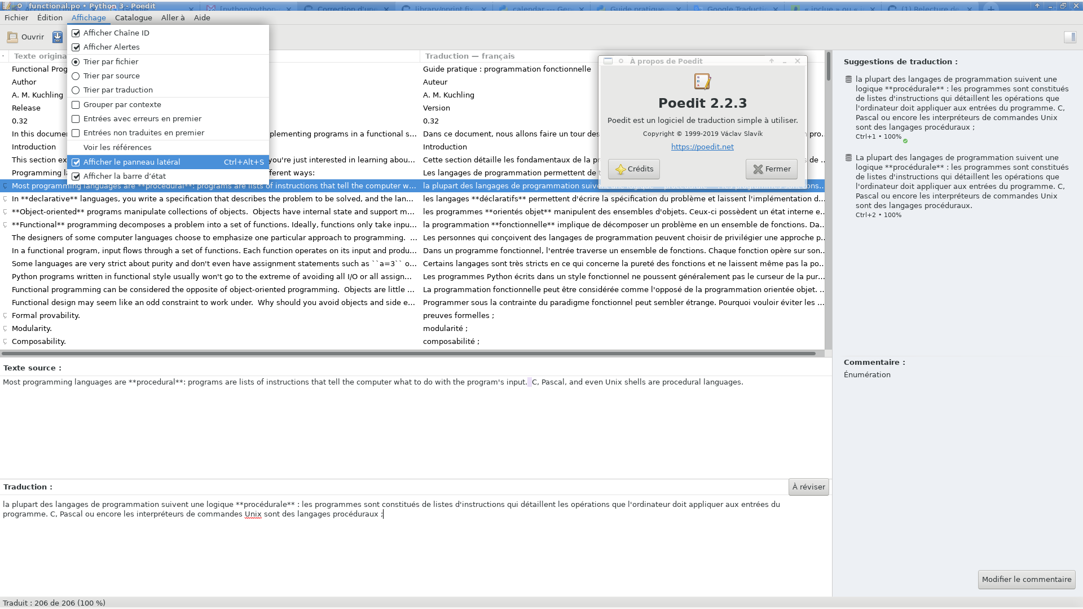Click the Crédits button
This screenshot has height=609, width=1083.
click(x=634, y=169)
